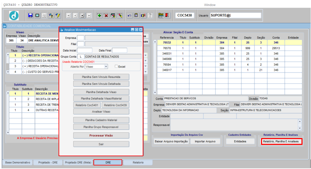Go to next record toolbar arrow
The height and width of the screenshot is (169, 311).
coord(82,16)
